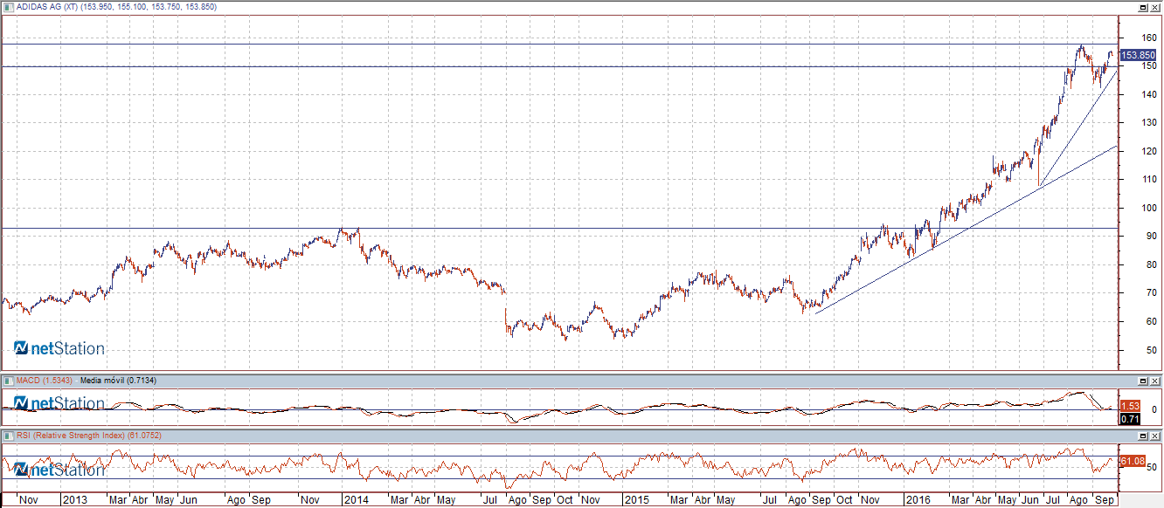Click the MACD (1.5343) label
Viewport: 1164px width, 508px height.
[45, 381]
